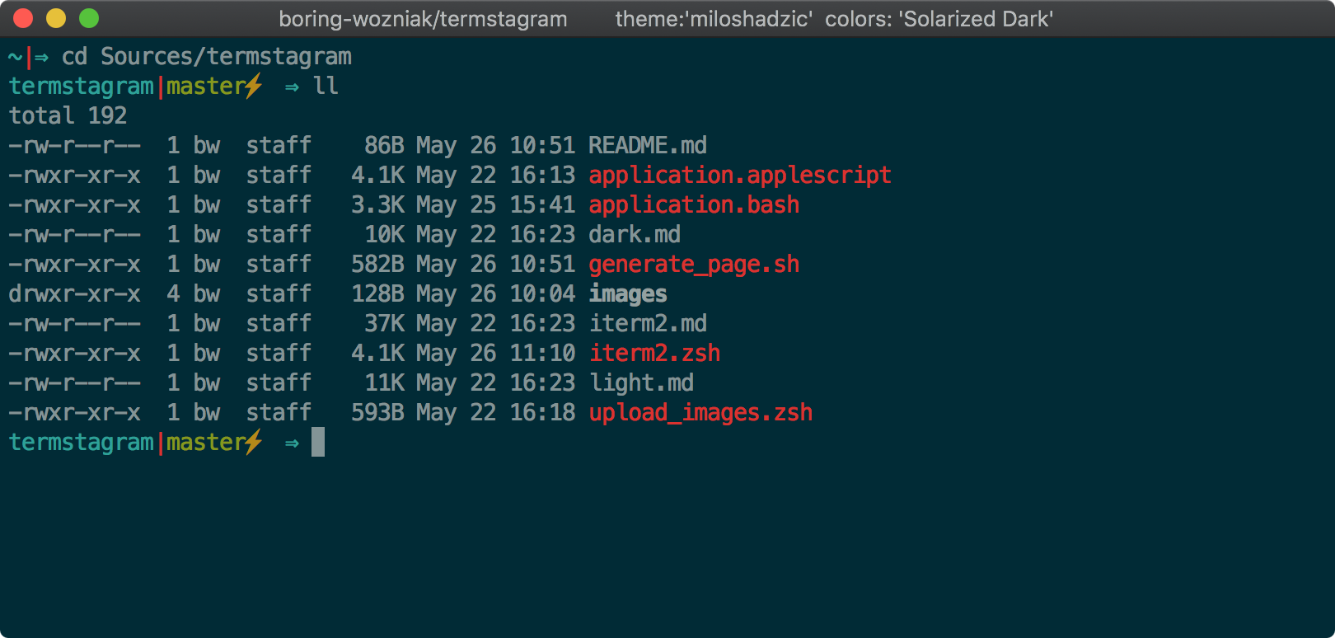The height and width of the screenshot is (638, 1335).
Task: Click the README.md file name
Action: click(647, 146)
